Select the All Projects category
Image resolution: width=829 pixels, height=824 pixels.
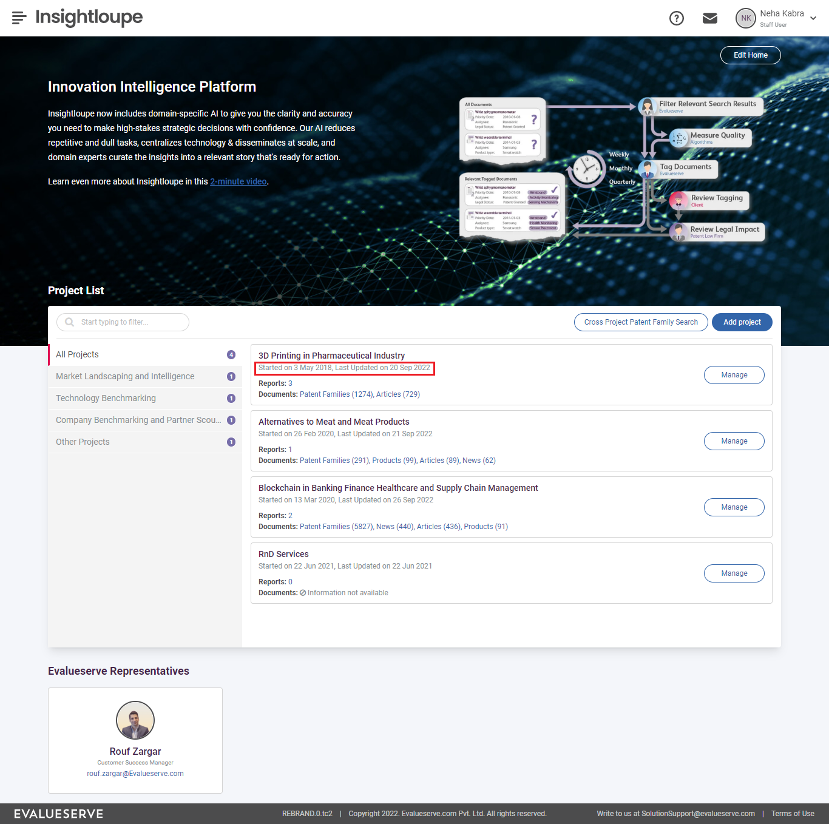click(145, 354)
